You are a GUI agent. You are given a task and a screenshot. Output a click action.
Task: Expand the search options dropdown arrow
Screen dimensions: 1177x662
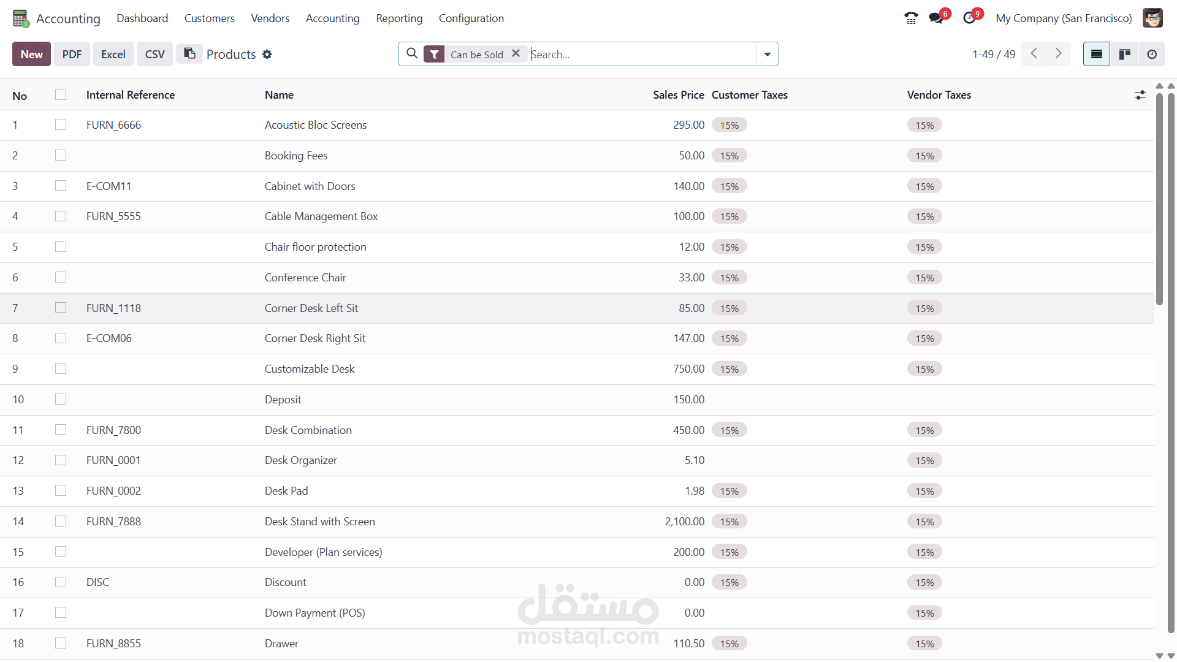click(x=767, y=55)
